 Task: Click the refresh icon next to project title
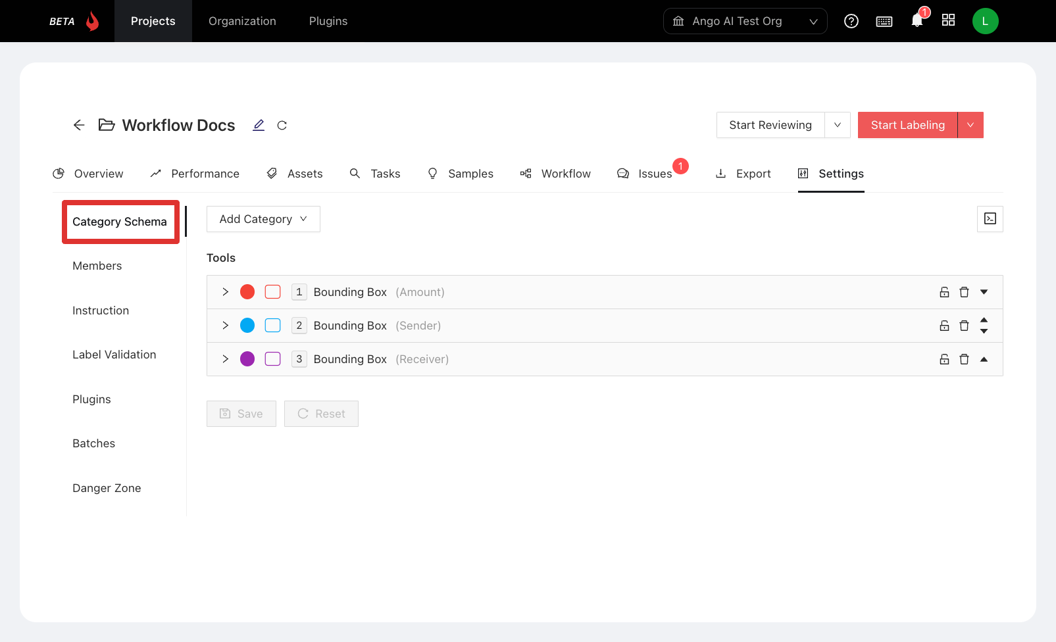(x=282, y=125)
